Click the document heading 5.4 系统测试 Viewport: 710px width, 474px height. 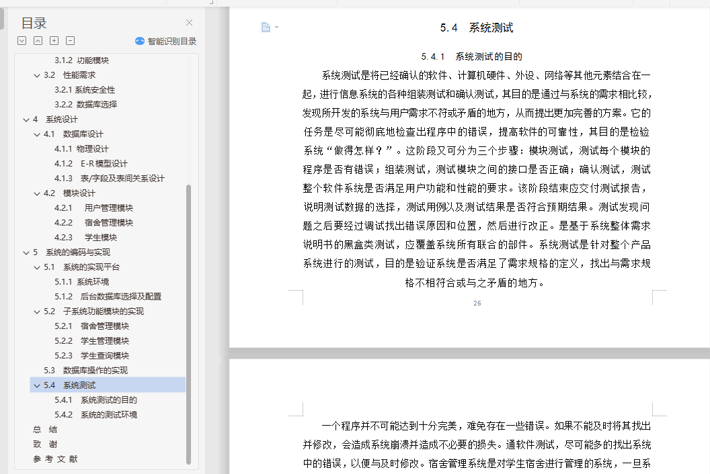click(x=476, y=28)
